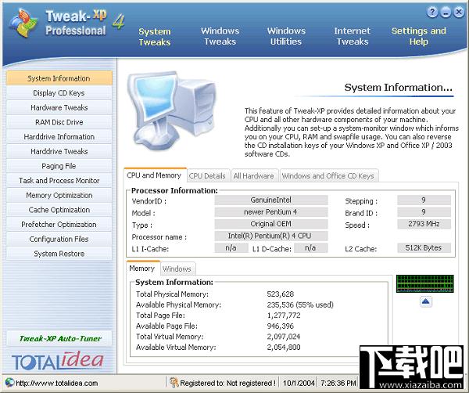Image resolution: width=469 pixels, height=393 pixels.
Task: Click the 'Processor Information:' group label
Action: tap(174, 190)
